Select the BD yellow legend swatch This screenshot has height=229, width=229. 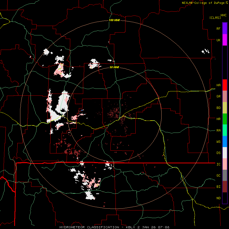point(225,108)
